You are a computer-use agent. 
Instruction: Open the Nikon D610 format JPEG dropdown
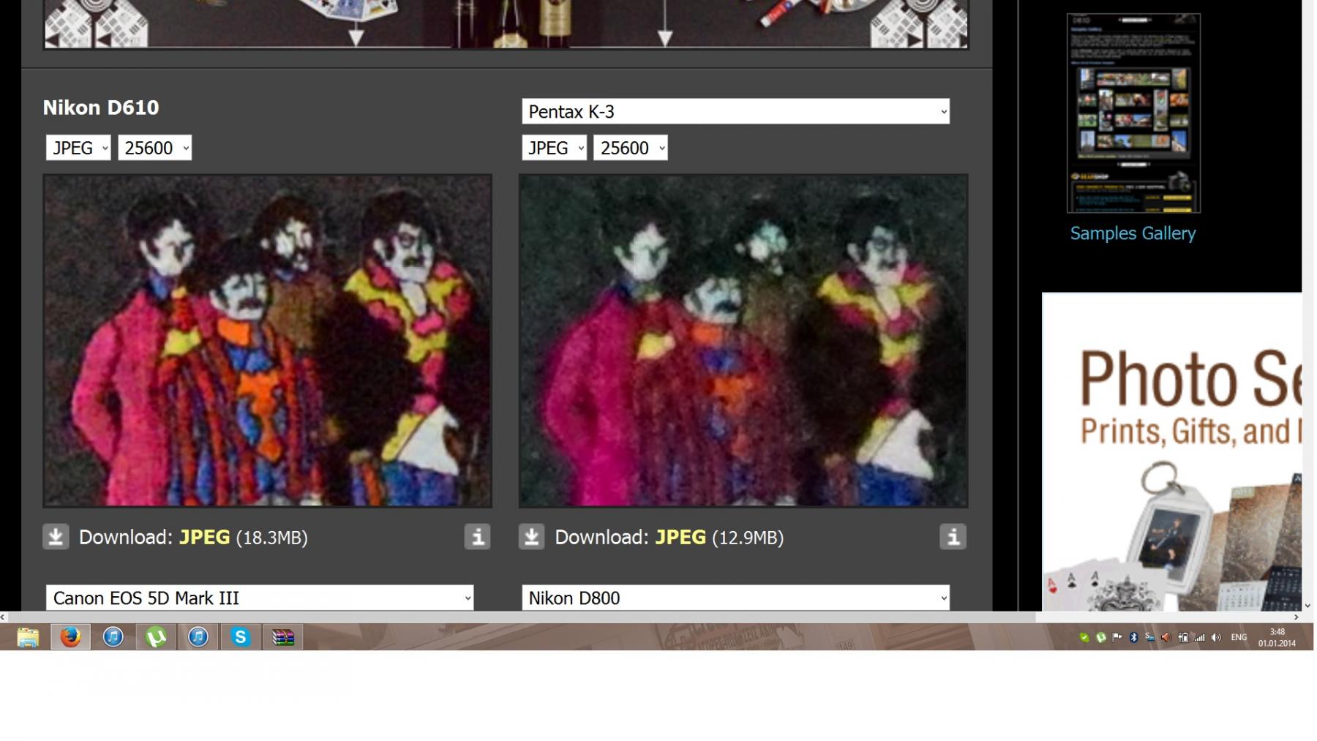[78, 148]
